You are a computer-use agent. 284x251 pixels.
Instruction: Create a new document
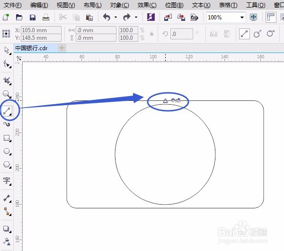pos(6,17)
